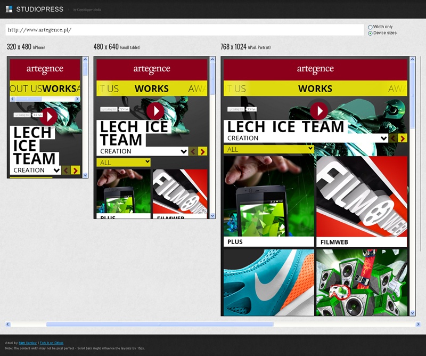Open the Matt Kersley link in footer

[28, 343]
